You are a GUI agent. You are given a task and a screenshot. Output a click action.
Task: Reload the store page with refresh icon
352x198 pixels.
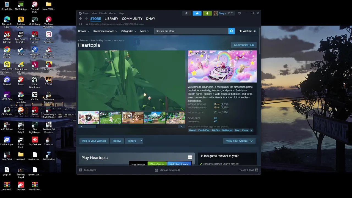pyautogui.click(x=80, y=24)
